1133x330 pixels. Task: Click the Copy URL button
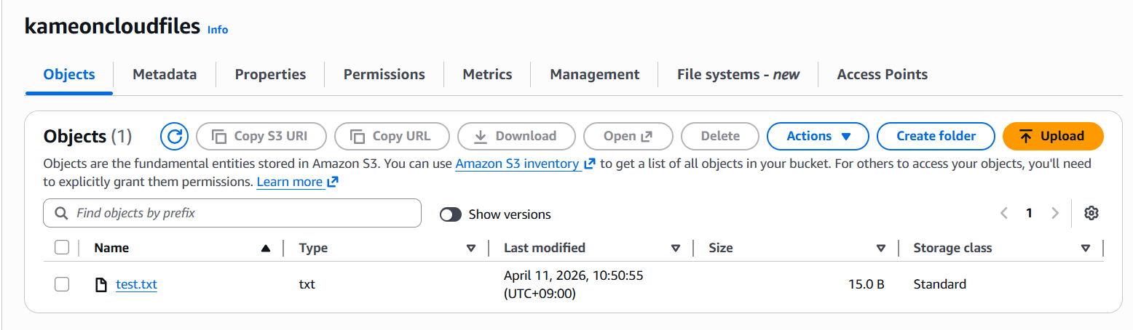pyautogui.click(x=391, y=136)
